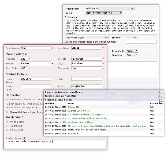Click the Issue column header

click(x=71, y=103)
